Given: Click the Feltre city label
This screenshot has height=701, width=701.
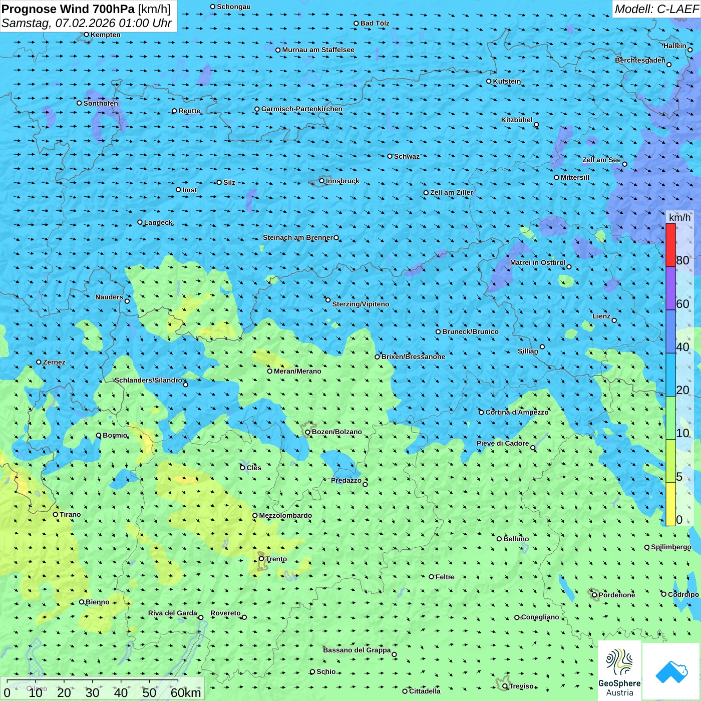Looking at the screenshot, I should click(x=445, y=577).
